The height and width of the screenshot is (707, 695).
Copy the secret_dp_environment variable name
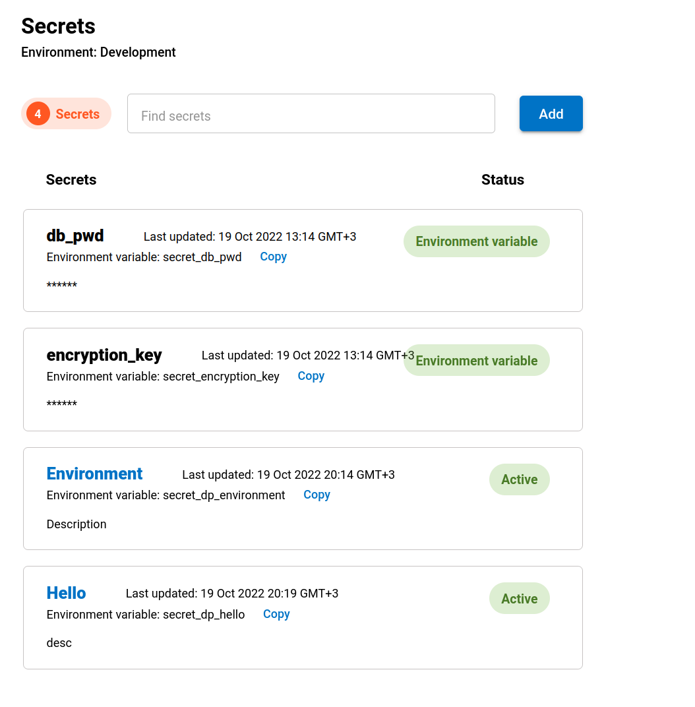(x=317, y=495)
